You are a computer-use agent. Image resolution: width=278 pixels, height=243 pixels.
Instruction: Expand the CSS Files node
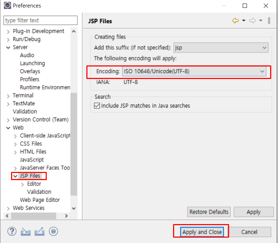(15, 144)
